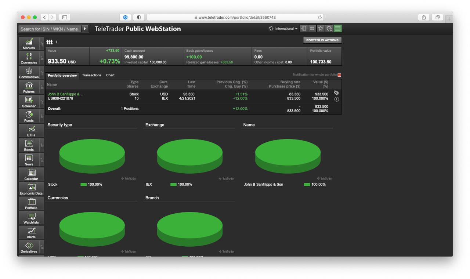Open the Watchlists sidebar section
This screenshot has height=279, width=470.
point(31,218)
